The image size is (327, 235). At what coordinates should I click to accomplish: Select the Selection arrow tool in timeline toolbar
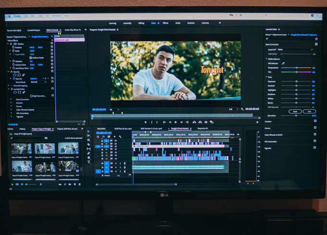tap(88, 131)
